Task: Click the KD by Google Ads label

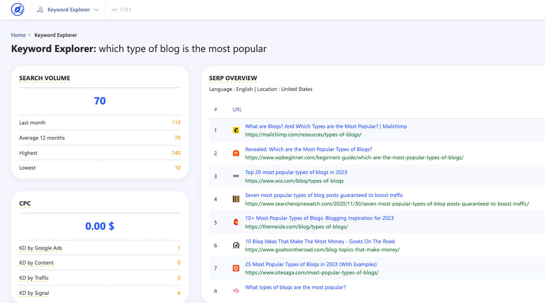Action: 41,248
